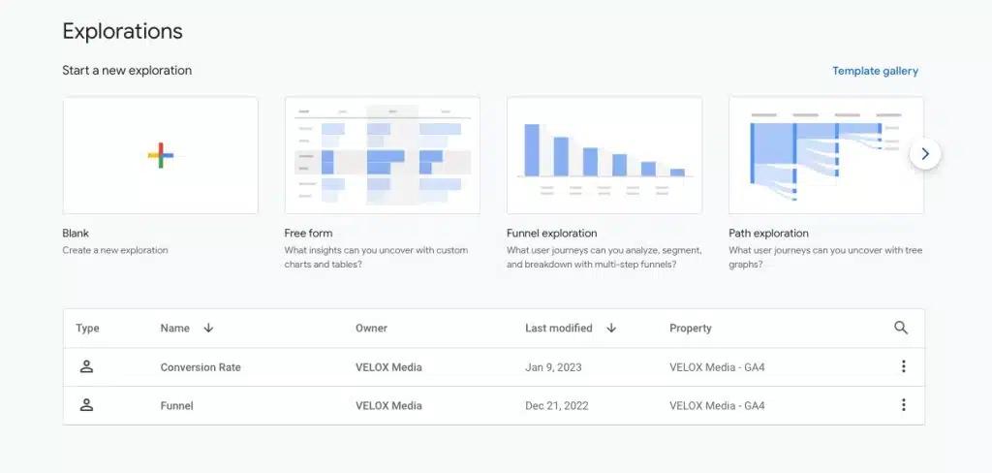Click the Owner column header
The image size is (992, 473).
371,329
